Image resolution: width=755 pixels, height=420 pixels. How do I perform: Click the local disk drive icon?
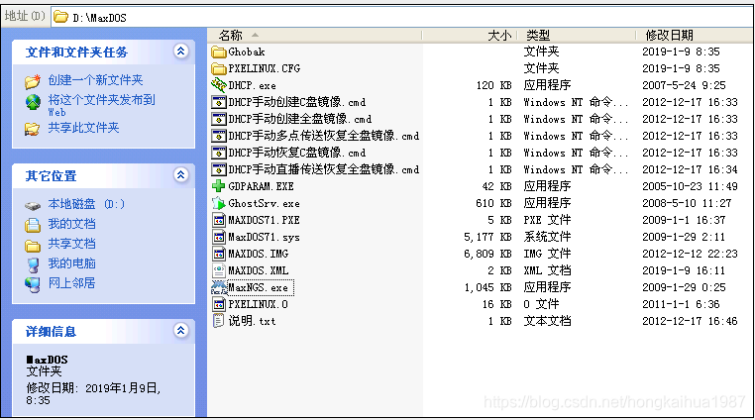[x=33, y=206]
